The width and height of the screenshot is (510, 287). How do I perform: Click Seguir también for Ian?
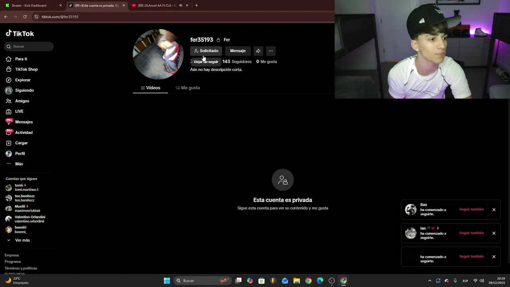471,233
